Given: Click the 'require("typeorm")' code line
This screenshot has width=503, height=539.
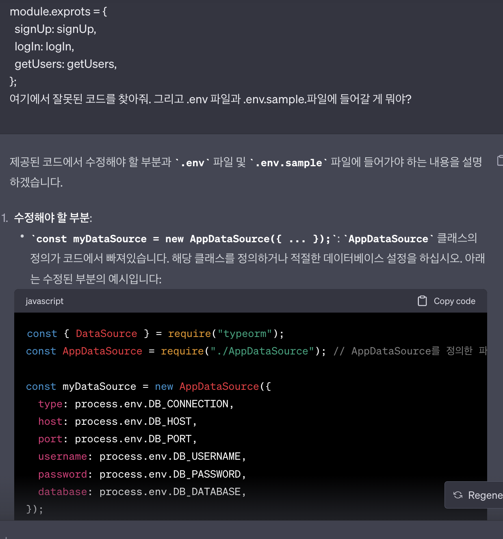Looking at the screenshot, I should 155,334.
